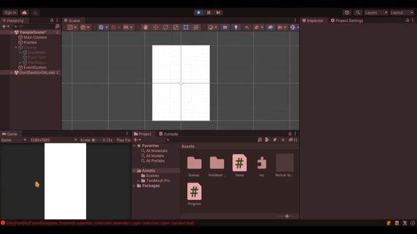Lock the Hierarchy panel
Image resolution: width=417 pixels, height=234 pixels.
coord(51,20)
